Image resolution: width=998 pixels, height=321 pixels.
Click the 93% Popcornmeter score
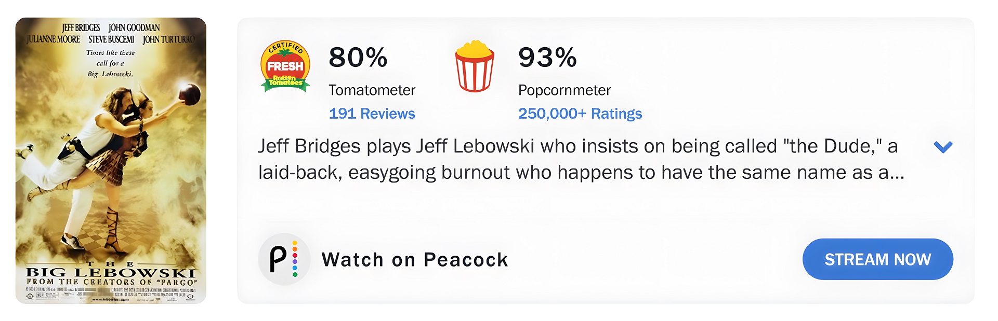(x=547, y=57)
